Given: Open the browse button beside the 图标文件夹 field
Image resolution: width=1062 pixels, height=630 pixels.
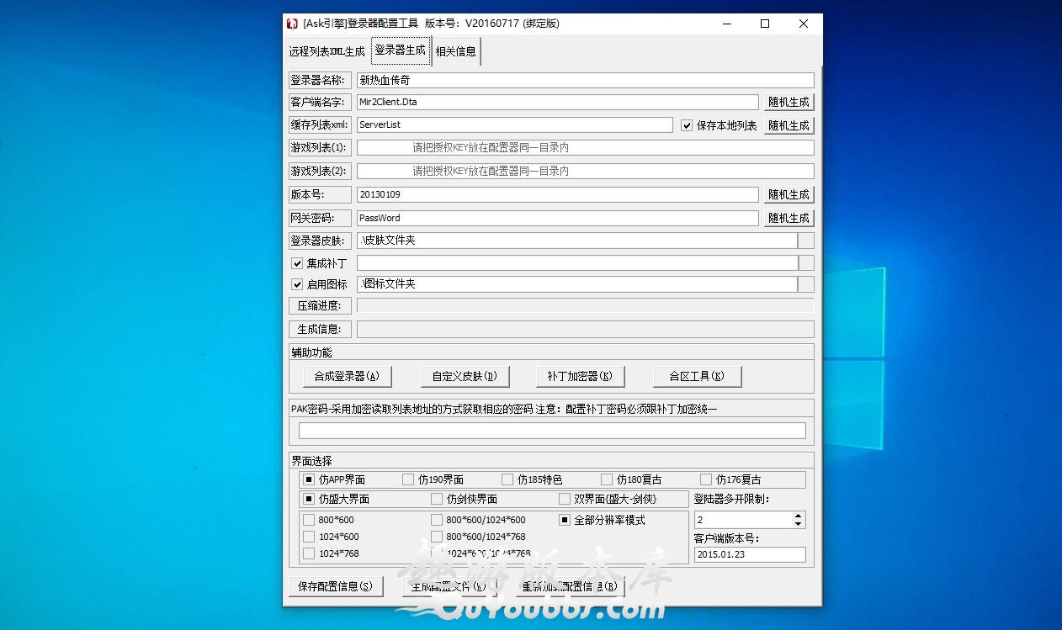Looking at the screenshot, I should [x=805, y=283].
